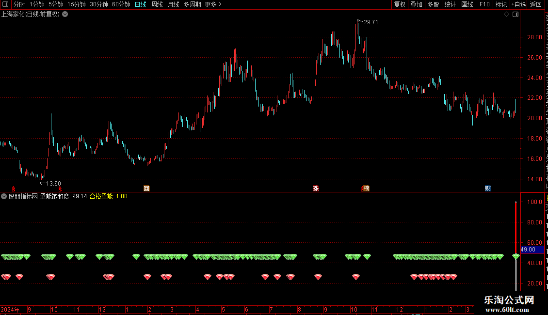Select the 15分钟 period tab
The image size is (548, 315).
[x=77, y=4]
